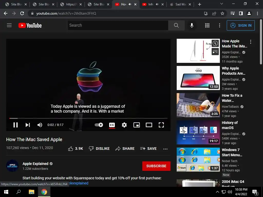Screen dimensions: 263x197
Task: Add iMac video to queue
Action: tap(215, 52)
